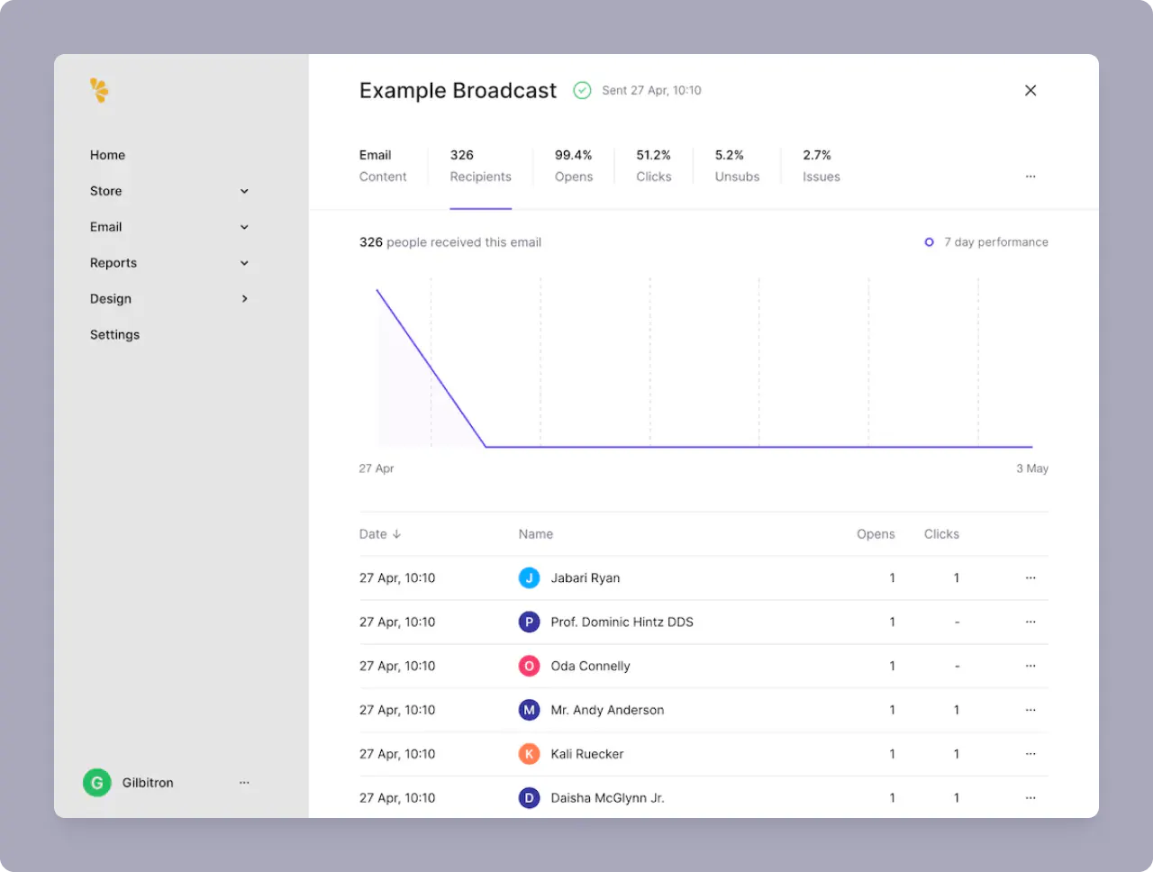Viewport: 1153px width, 872px height.
Task: Go to Reports in the sidebar
Action: (x=113, y=262)
